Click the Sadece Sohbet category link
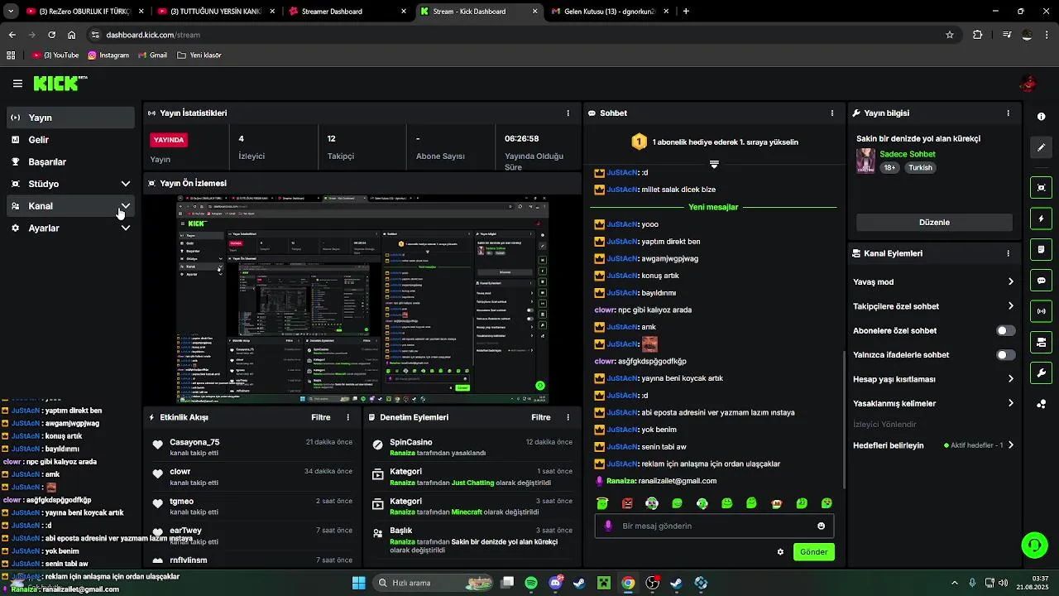 point(908,154)
